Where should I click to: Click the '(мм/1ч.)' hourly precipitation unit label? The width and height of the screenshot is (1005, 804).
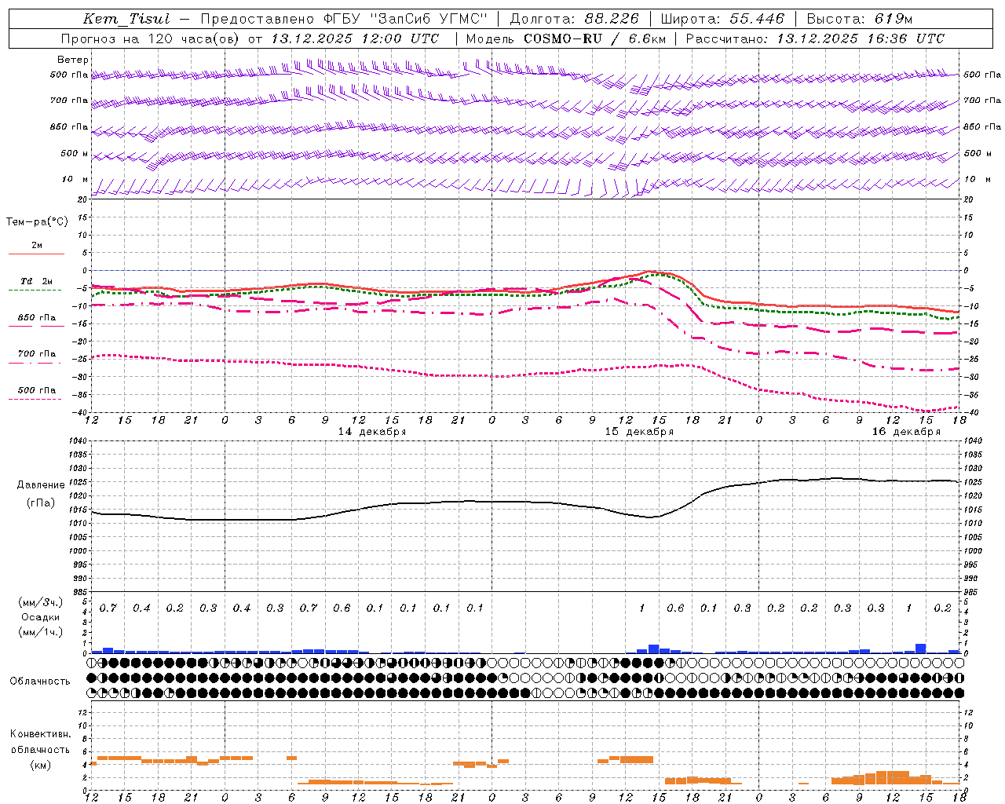tap(41, 632)
